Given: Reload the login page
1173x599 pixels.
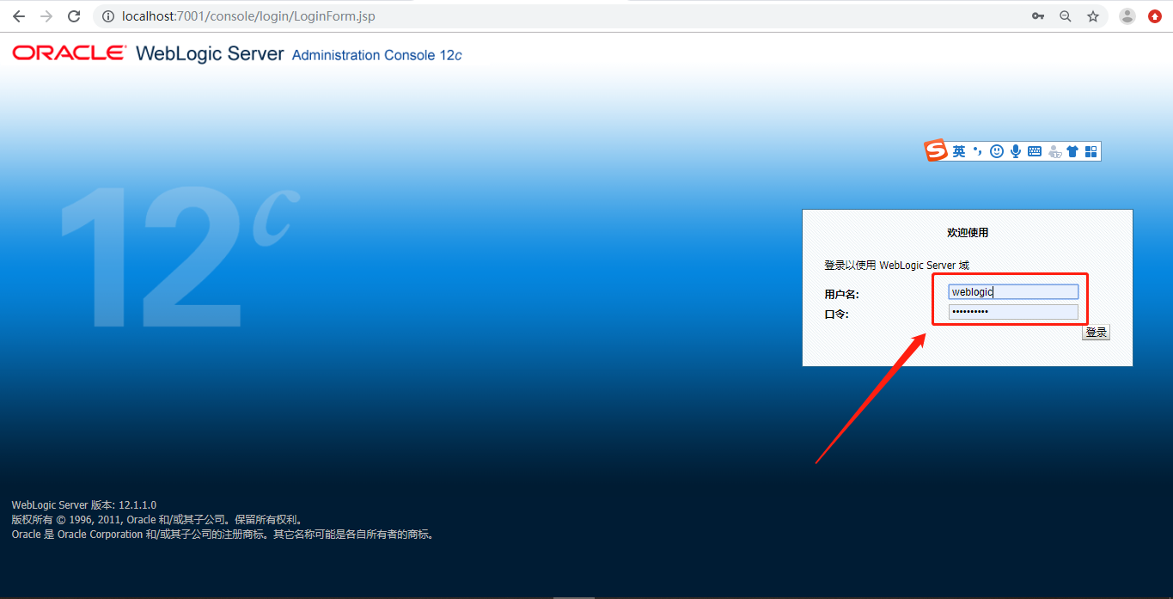Looking at the screenshot, I should click(x=75, y=16).
